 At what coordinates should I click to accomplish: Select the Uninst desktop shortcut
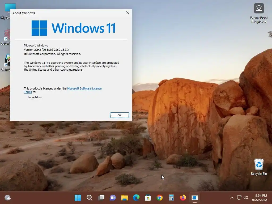5,63
